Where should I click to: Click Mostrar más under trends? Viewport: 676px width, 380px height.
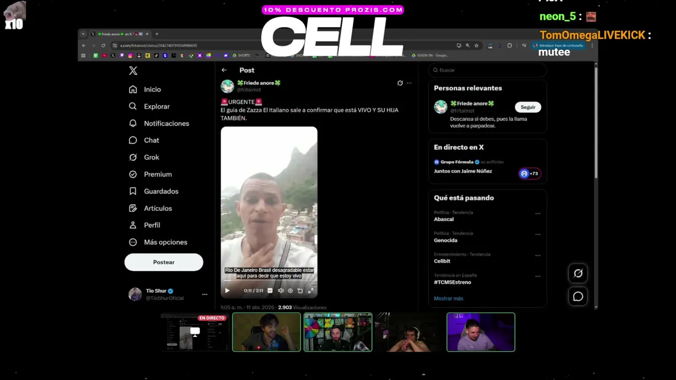pyautogui.click(x=448, y=298)
